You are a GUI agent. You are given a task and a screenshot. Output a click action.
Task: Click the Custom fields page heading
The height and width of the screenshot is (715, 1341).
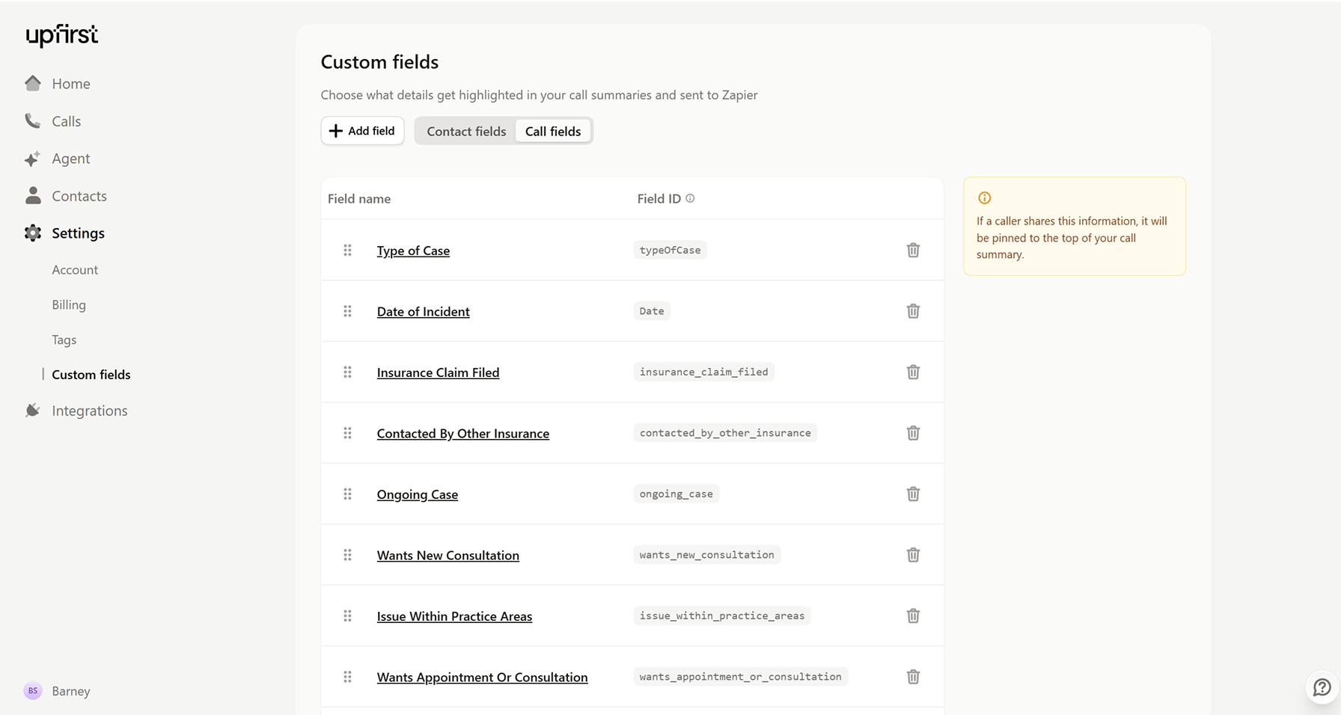(x=379, y=62)
